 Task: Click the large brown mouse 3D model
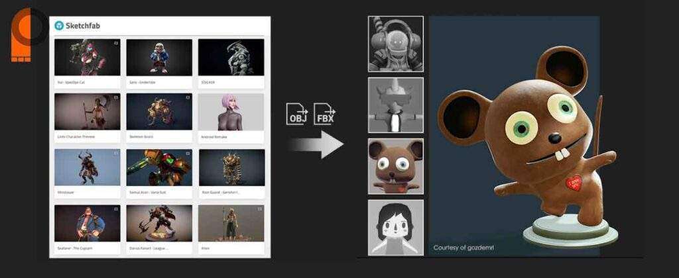[x=537, y=146]
